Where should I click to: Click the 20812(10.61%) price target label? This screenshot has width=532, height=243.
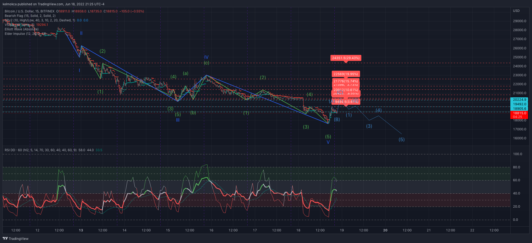coord(346,90)
